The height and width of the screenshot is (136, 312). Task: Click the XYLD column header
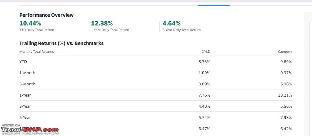coord(206,52)
